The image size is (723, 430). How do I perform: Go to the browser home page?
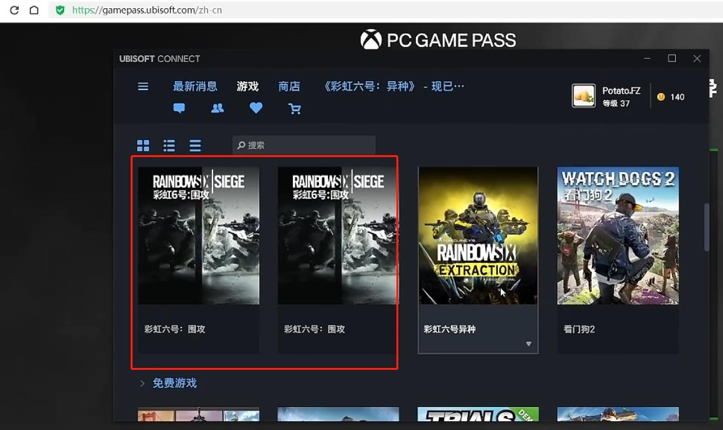coord(34,10)
